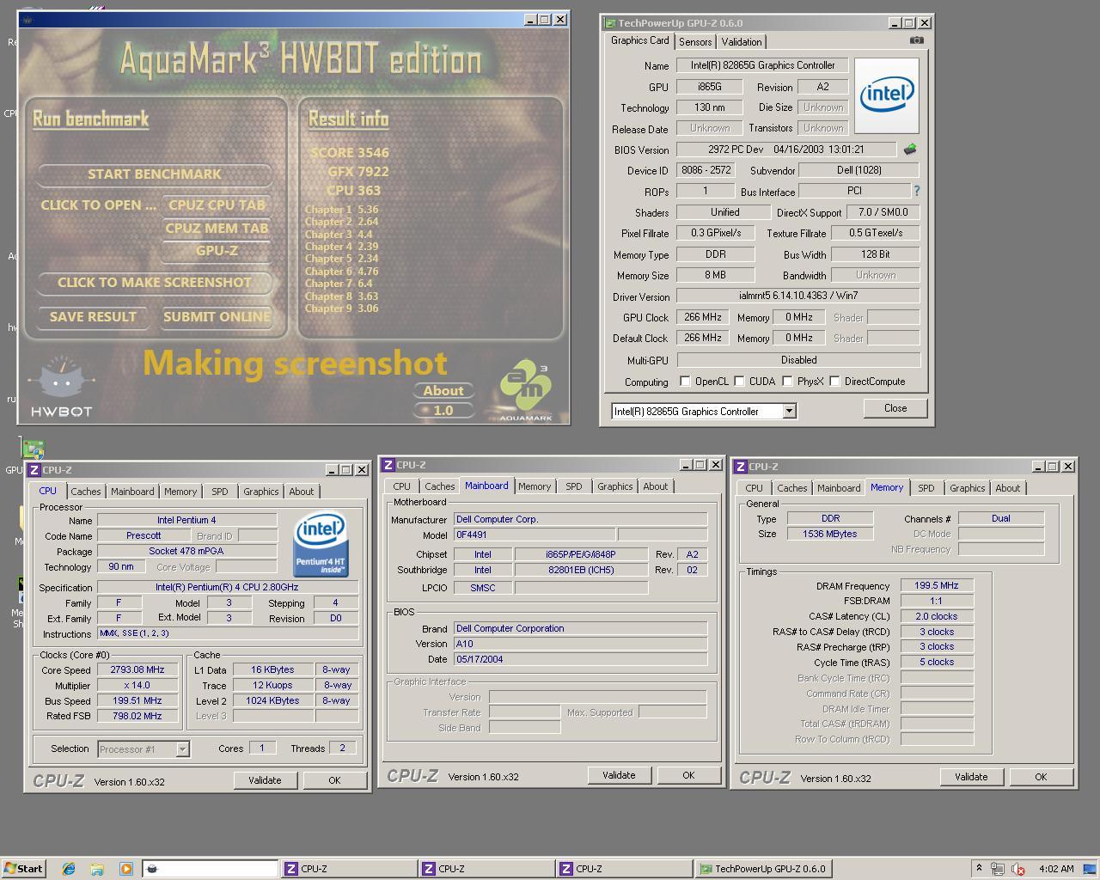1100x880 pixels.
Task: Click the GPU-Z Name field Intel 82865G
Action: 762,65
